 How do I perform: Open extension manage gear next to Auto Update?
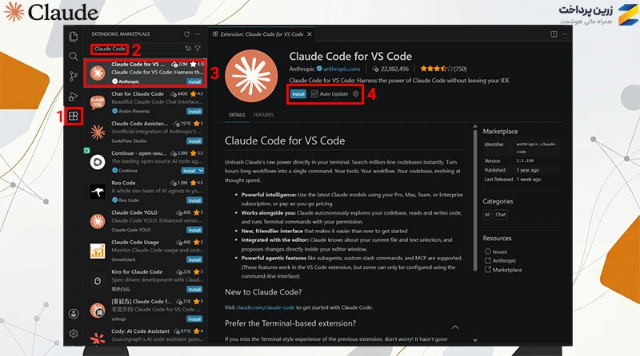tap(355, 94)
